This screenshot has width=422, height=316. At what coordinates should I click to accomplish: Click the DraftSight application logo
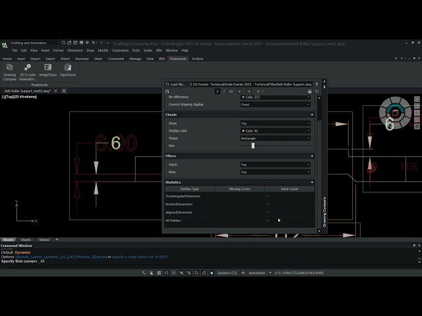pos(5,45)
